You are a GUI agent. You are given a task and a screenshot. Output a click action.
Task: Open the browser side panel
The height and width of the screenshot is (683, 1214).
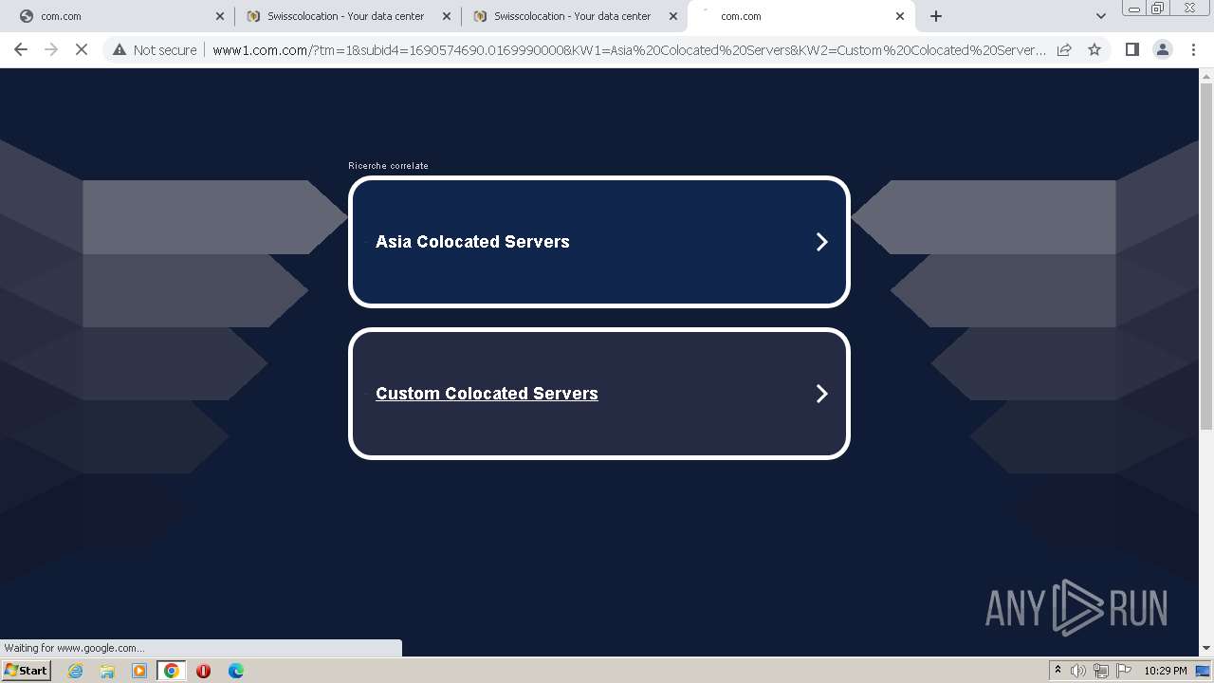pos(1131,49)
